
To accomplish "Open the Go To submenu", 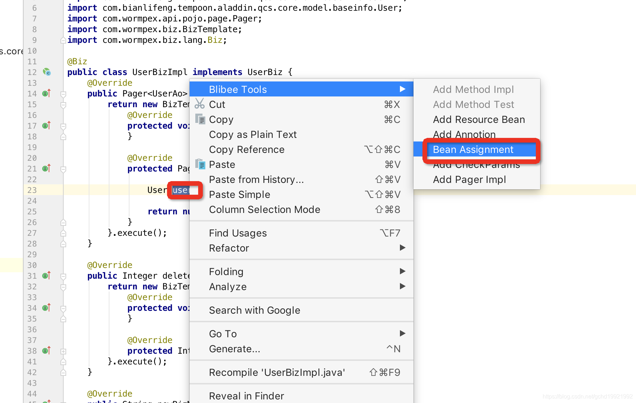I will point(301,334).
